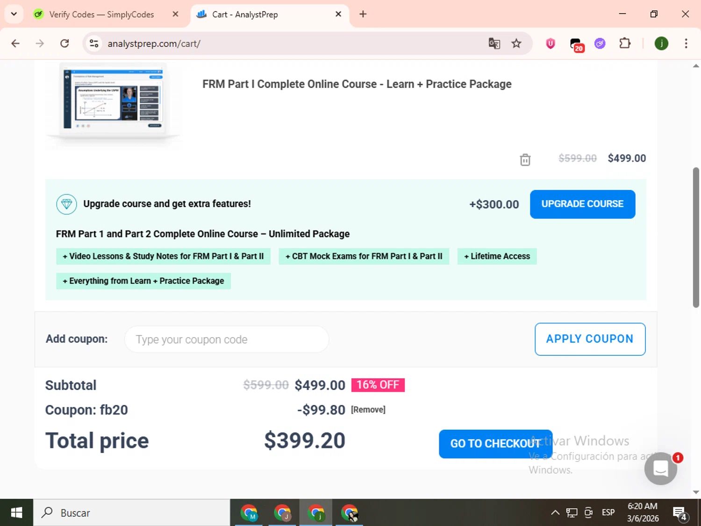Viewport: 701px width, 526px height.
Task: Click GO TO CHECKOUT button
Action: pos(495,444)
